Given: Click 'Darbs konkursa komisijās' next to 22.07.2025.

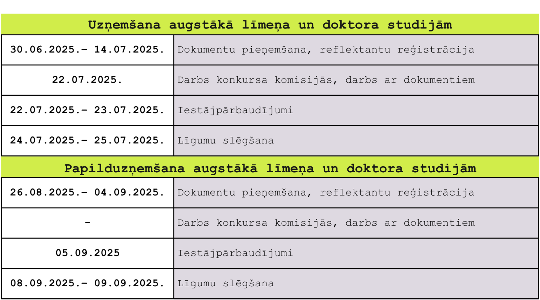Looking at the screenshot, I should (255, 80).
